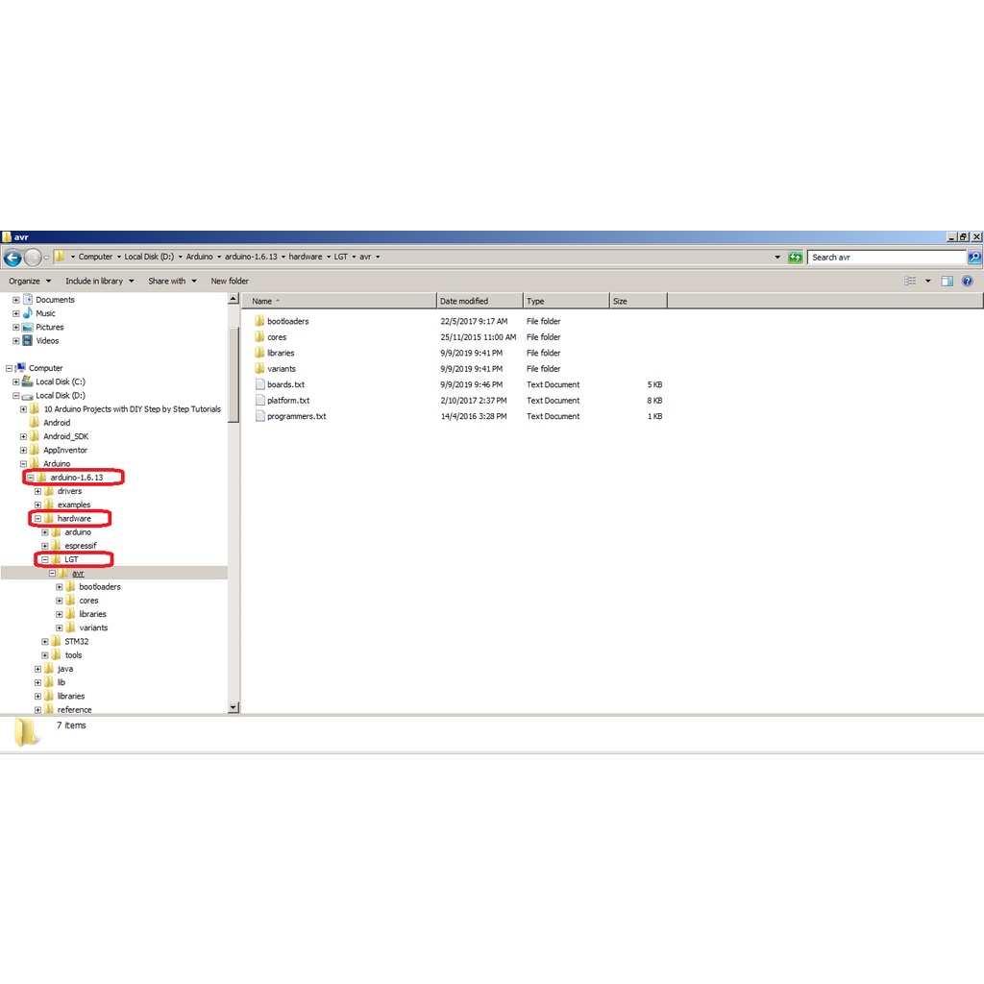Open the Share with menu
Image resolution: width=984 pixels, height=984 pixels.
point(171,282)
